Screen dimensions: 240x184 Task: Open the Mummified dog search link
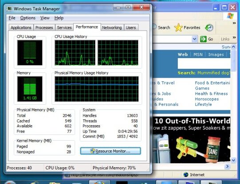click(x=214, y=73)
